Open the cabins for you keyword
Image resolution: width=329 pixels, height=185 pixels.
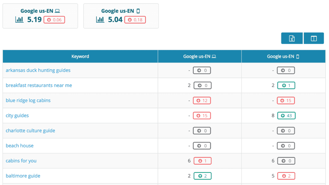pyautogui.click(x=21, y=161)
